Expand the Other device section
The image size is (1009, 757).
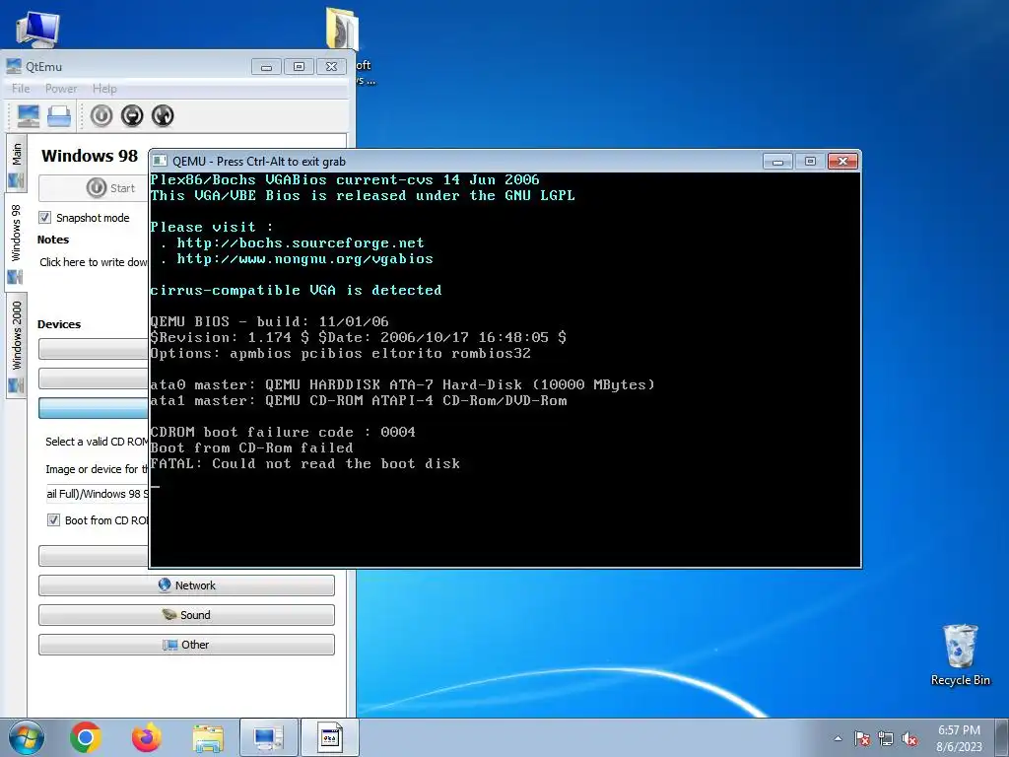coord(186,645)
